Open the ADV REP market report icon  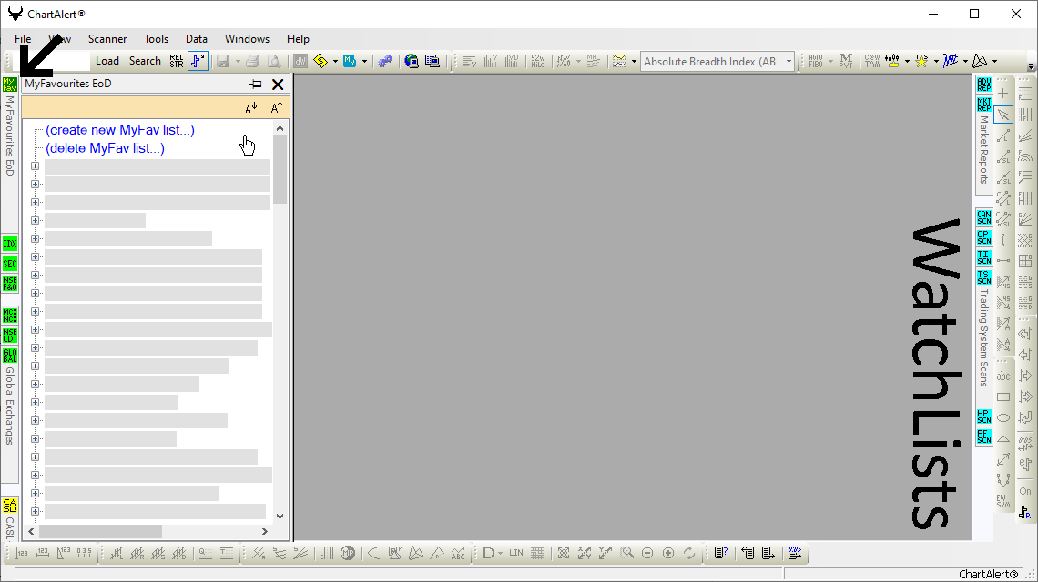click(984, 85)
